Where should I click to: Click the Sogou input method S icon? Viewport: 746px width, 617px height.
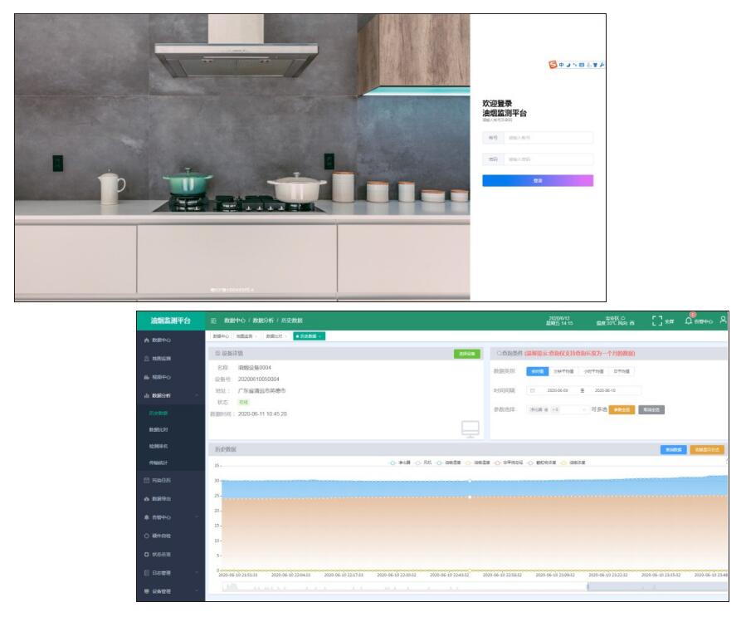coord(553,65)
